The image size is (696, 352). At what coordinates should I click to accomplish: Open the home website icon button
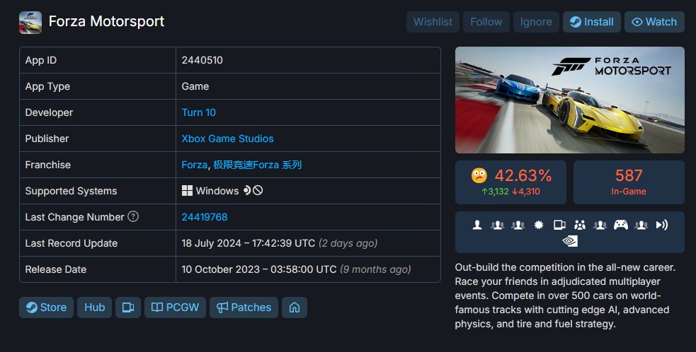[295, 307]
